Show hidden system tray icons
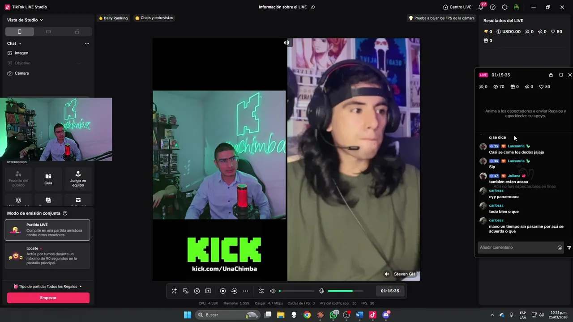Image resolution: width=573 pixels, height=322 pixels. pyautogui.click(x=492, y=315)
